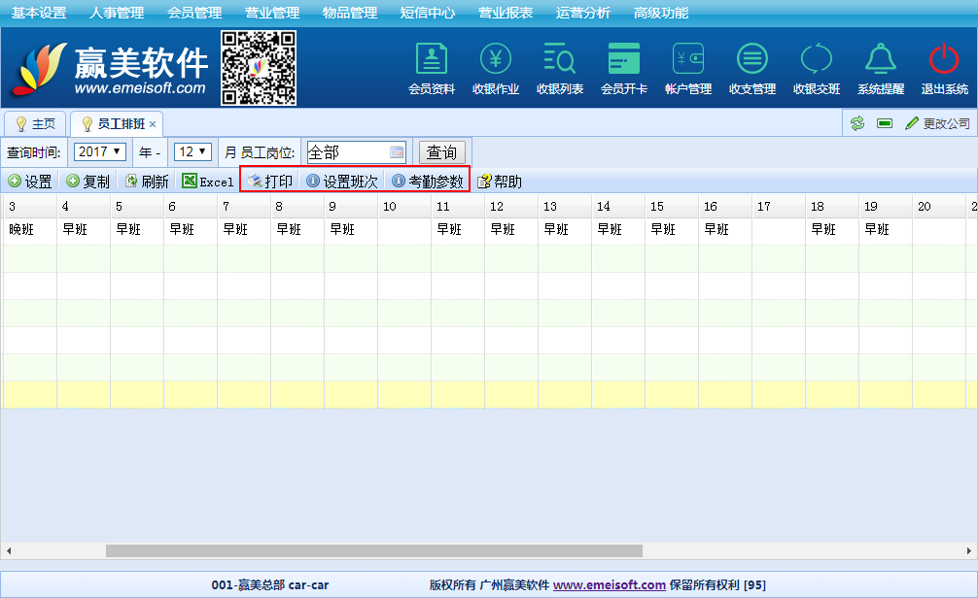Open the 会员资料 member profile icon
This screenshot has height=598, width=978.
tap(432, 60)
